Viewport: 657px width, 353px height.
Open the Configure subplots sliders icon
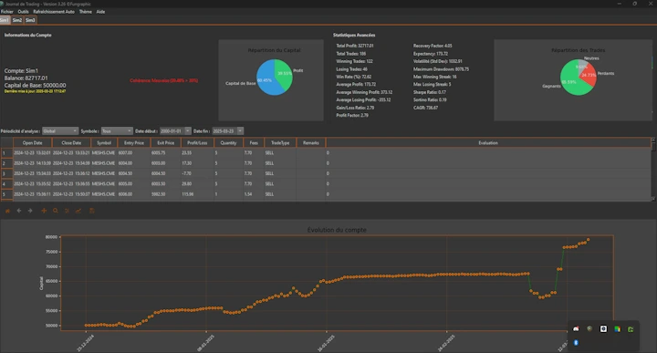click(67, 211)
